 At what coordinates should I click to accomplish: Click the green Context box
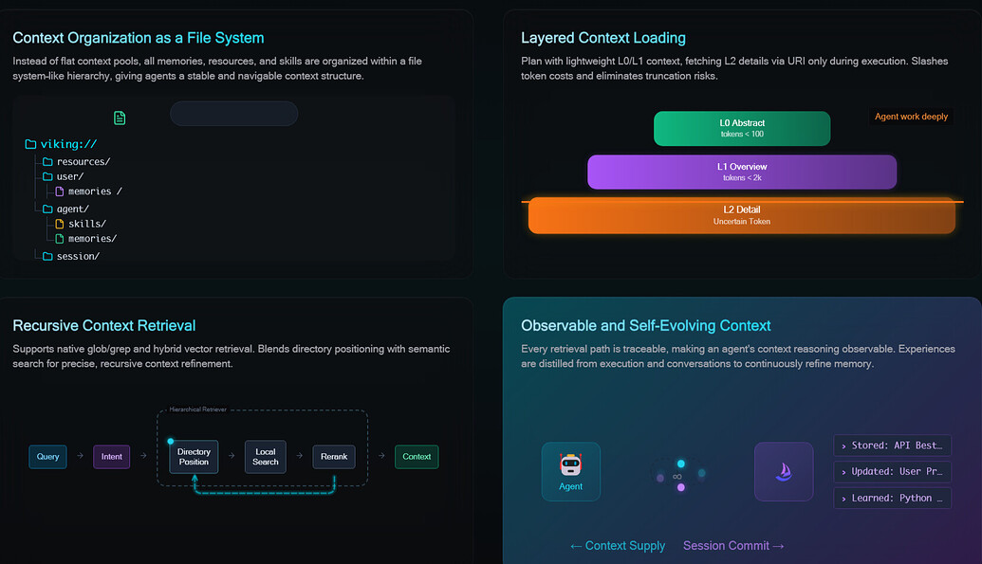point(417,456)
